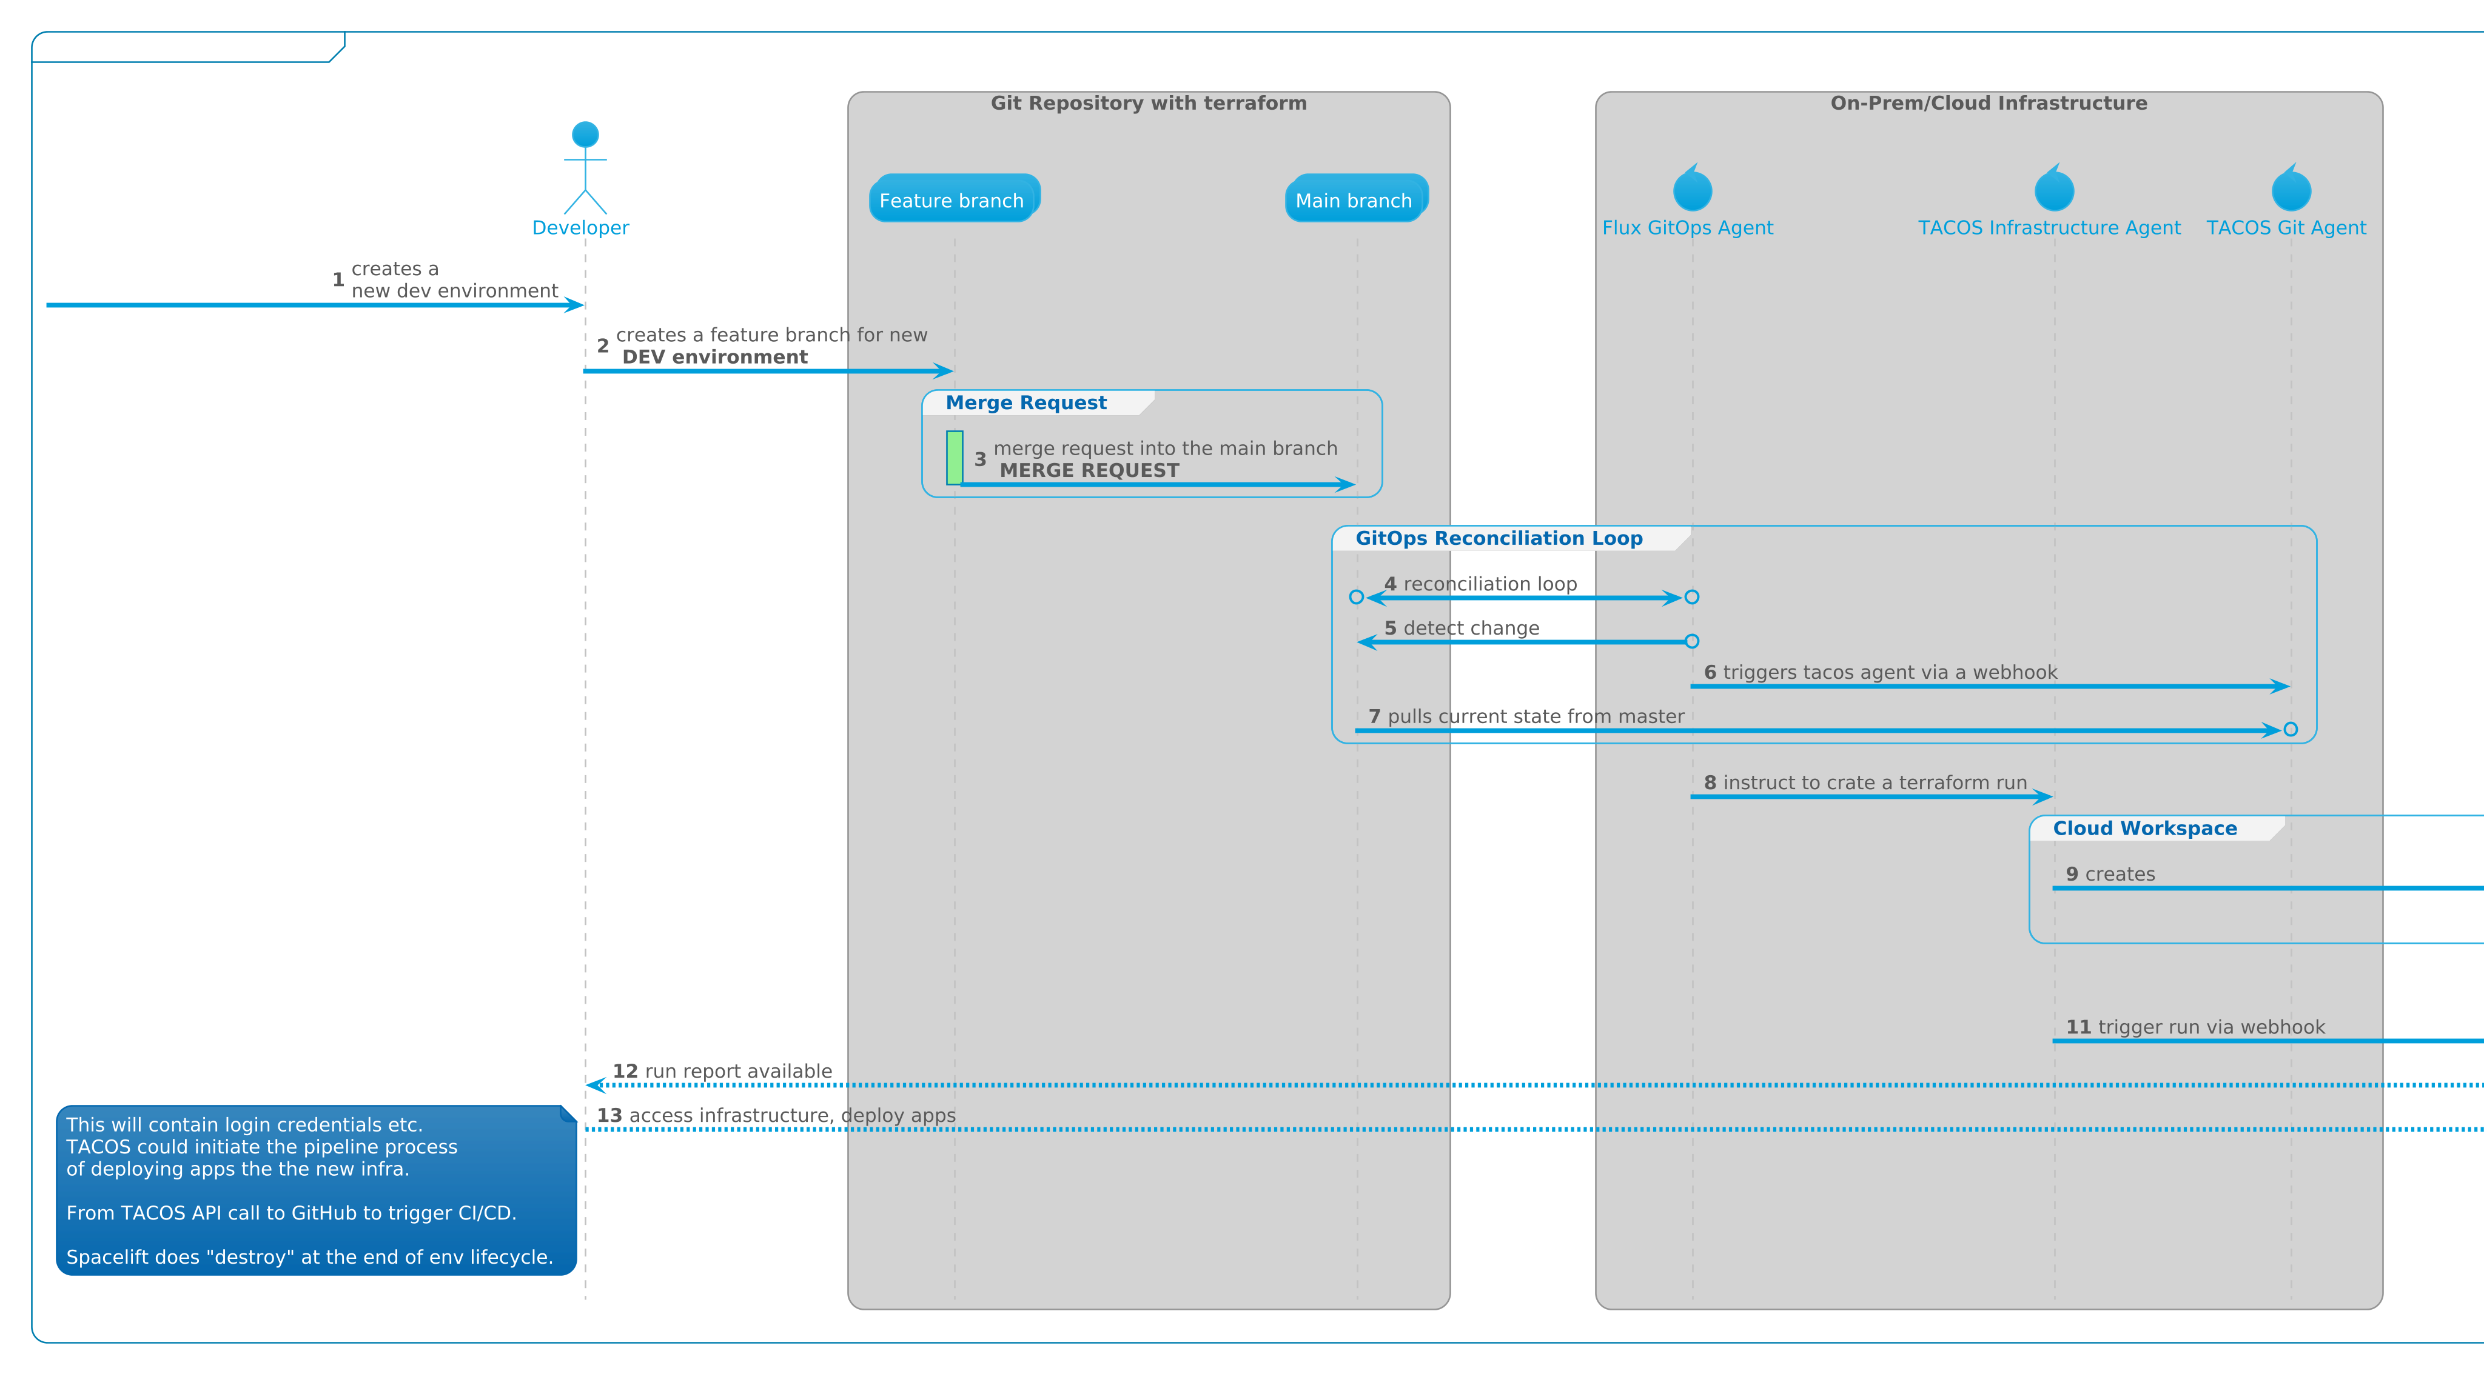This screenshot has width=2484, height=1374.
Task: Click the 'TACOS Git Agent' label
Action: 2286,228
